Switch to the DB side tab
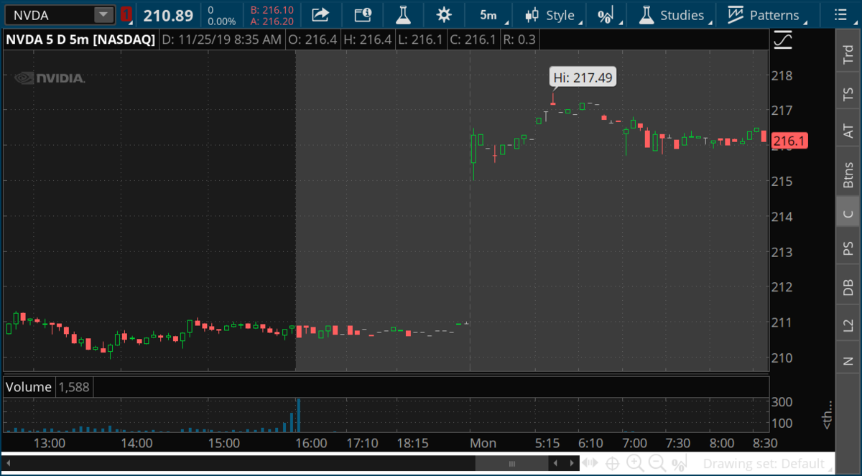The width and height of the screenshot is (862, 476). point(848,288)
